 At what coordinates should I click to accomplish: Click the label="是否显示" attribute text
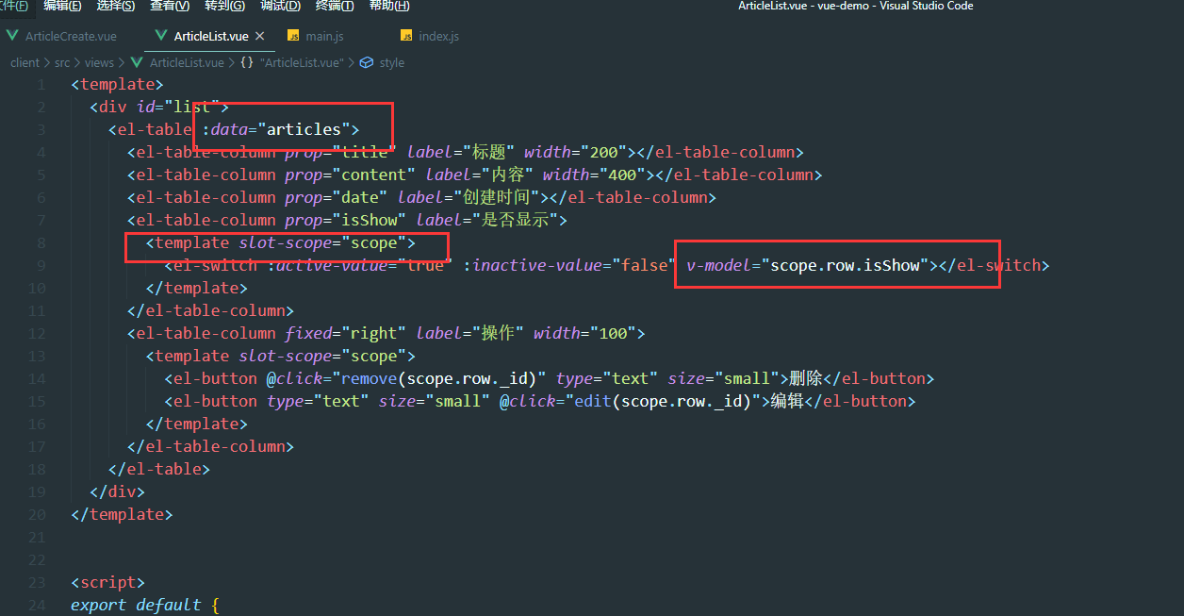(487, 220)
